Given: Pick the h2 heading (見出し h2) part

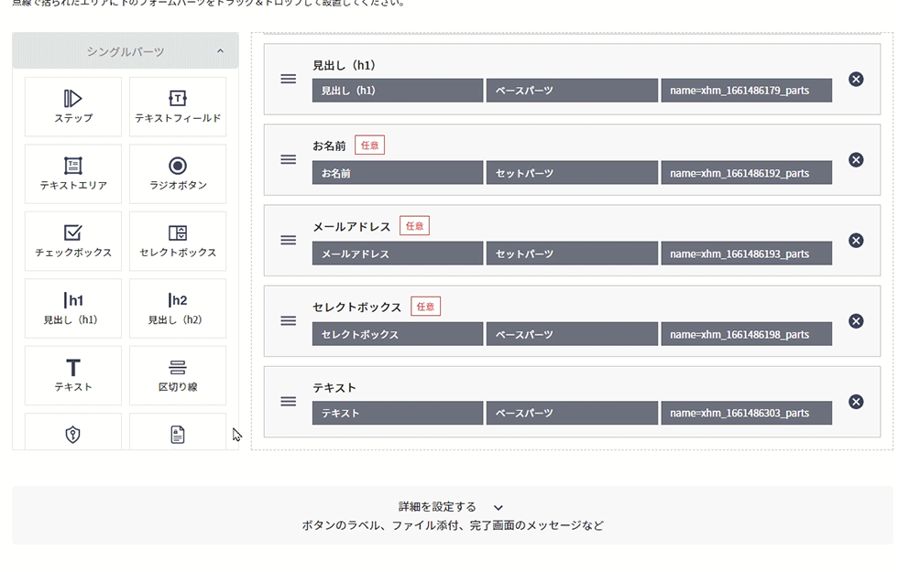Looking at the screenshot, I should click(x=178, y=308).
